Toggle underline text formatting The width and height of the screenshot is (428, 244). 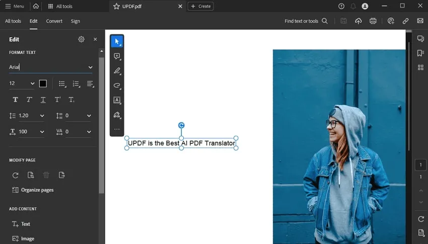coord(43,100)
